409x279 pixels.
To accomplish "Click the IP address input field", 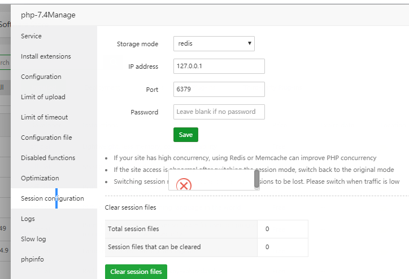I will pos(219,67).
